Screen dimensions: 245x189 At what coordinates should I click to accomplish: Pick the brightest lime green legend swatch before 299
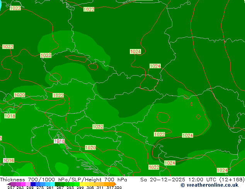77,184
